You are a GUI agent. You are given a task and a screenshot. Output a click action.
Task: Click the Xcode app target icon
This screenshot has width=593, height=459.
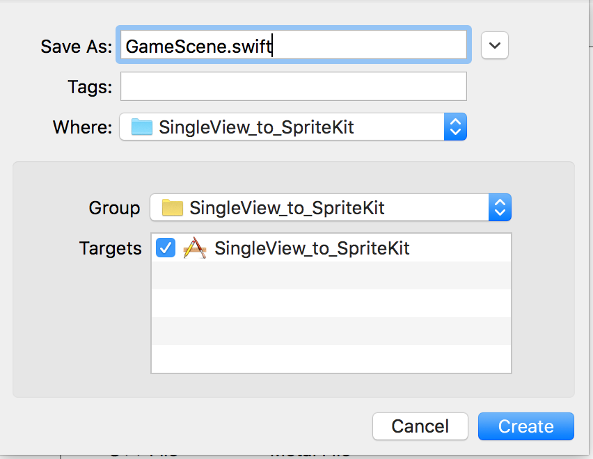tap(195, 248)
